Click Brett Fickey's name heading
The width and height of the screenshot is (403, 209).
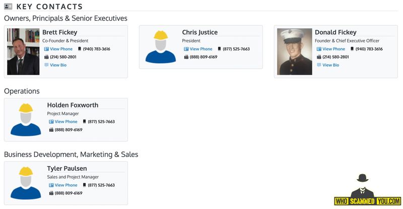(59, 32)
